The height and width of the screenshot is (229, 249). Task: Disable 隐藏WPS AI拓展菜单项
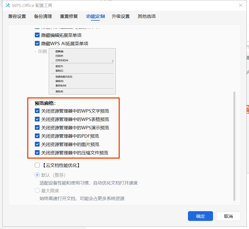coord(37,43)
